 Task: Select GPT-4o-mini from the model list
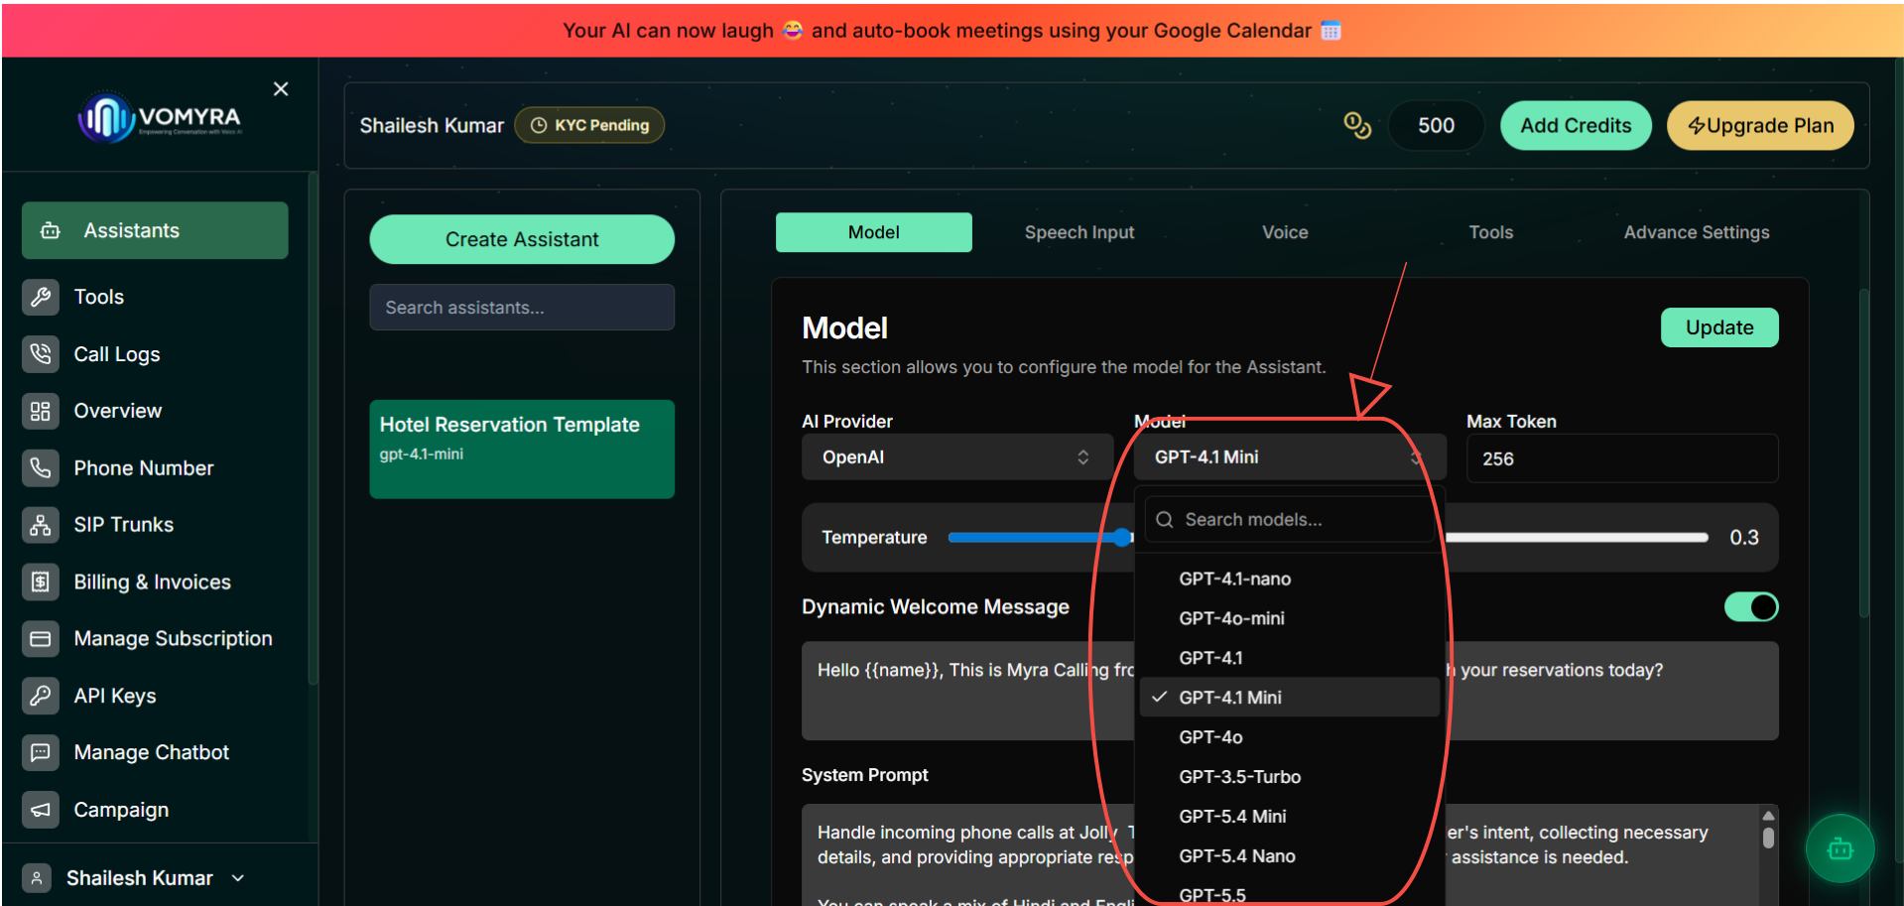[x=1290, y=618]
